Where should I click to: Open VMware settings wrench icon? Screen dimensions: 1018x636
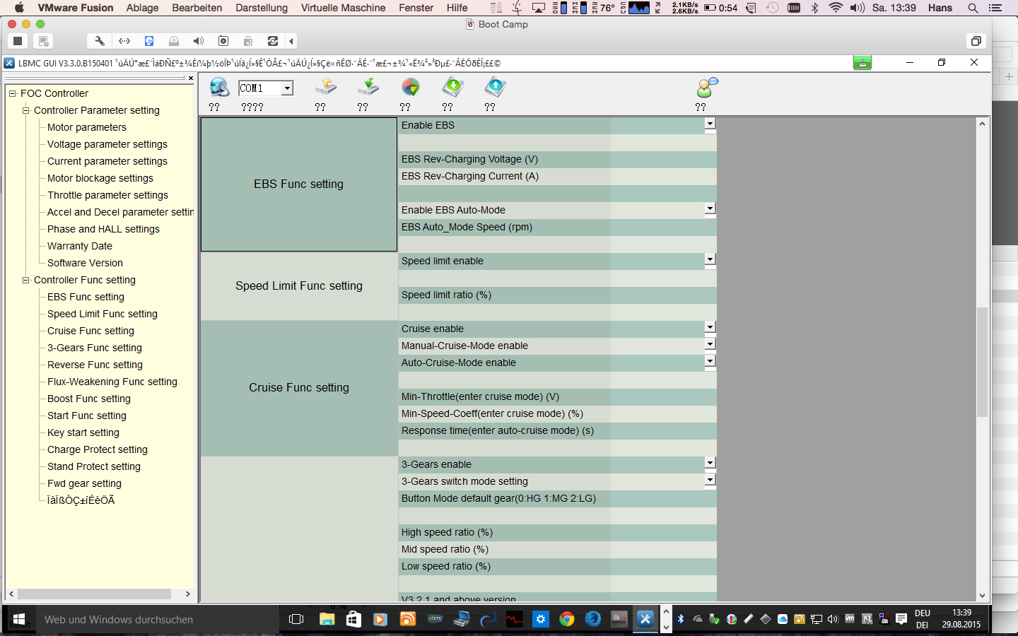coord(100,41)
